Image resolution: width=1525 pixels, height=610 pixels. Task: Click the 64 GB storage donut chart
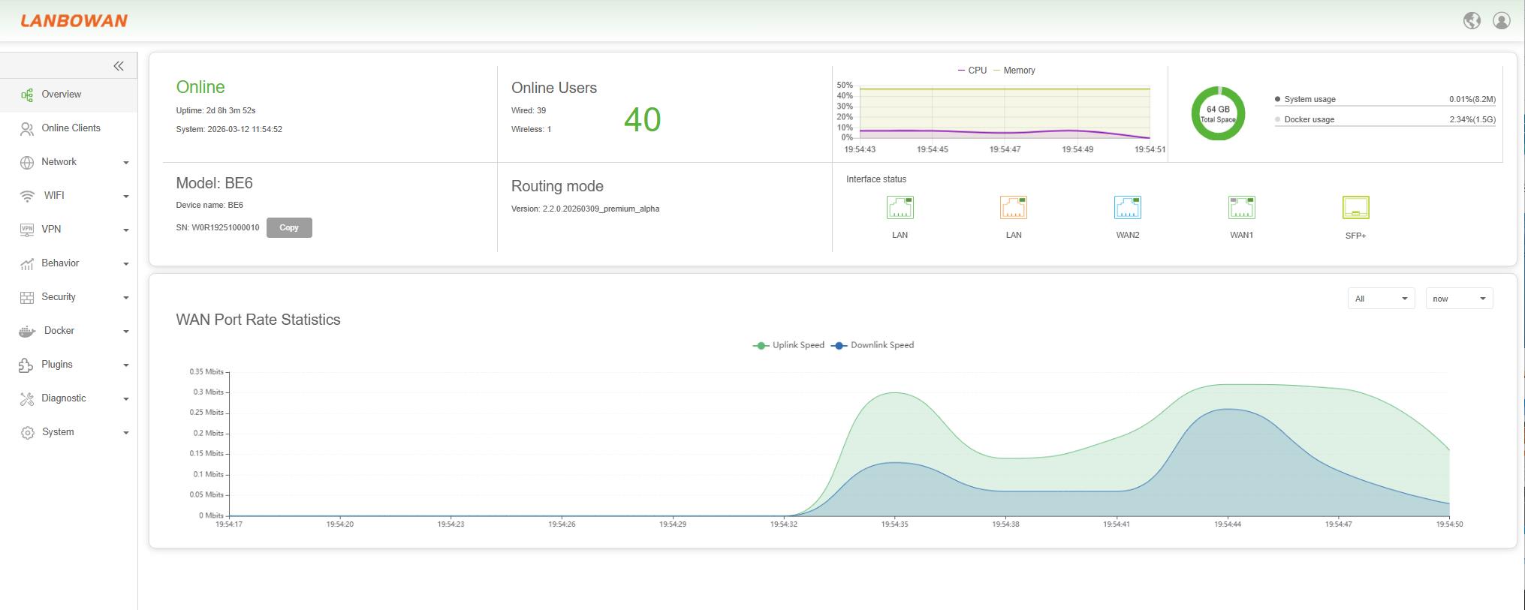[x=1218, y=114]
